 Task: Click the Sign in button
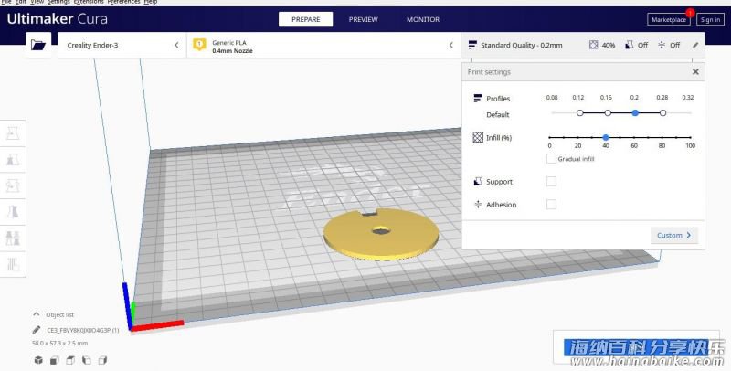[711, 19]
